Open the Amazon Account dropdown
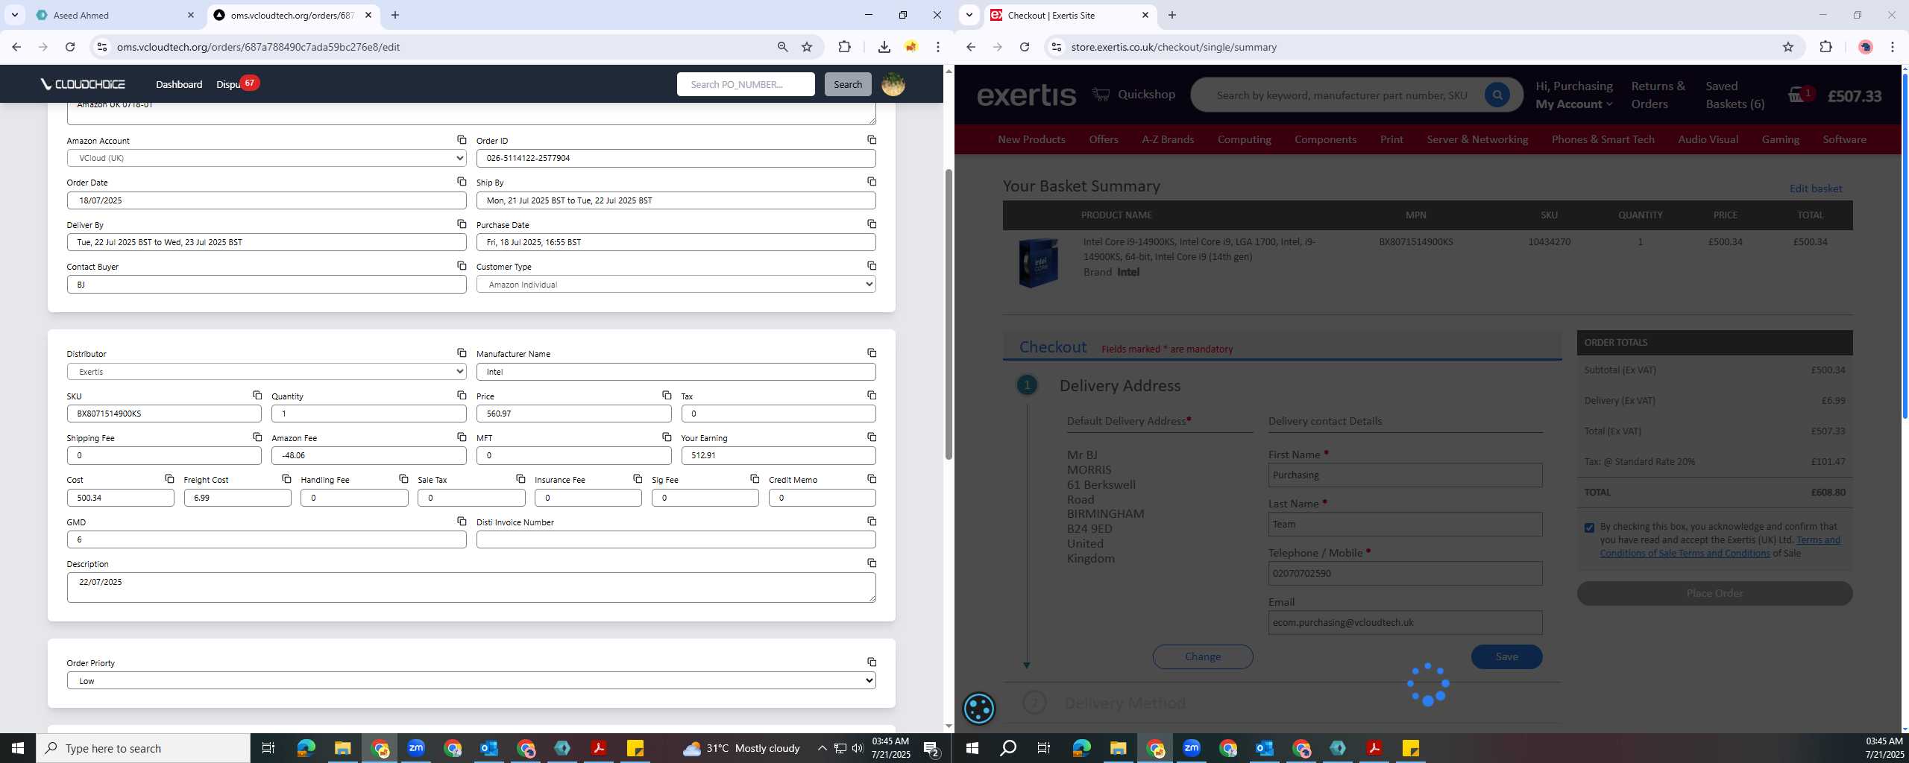This screenshot has height=763, width=1909. point(266,158)
